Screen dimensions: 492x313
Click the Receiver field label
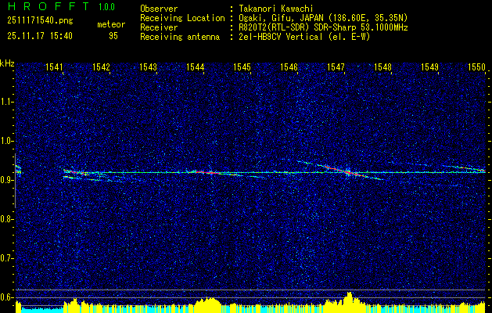coord(159,27)
